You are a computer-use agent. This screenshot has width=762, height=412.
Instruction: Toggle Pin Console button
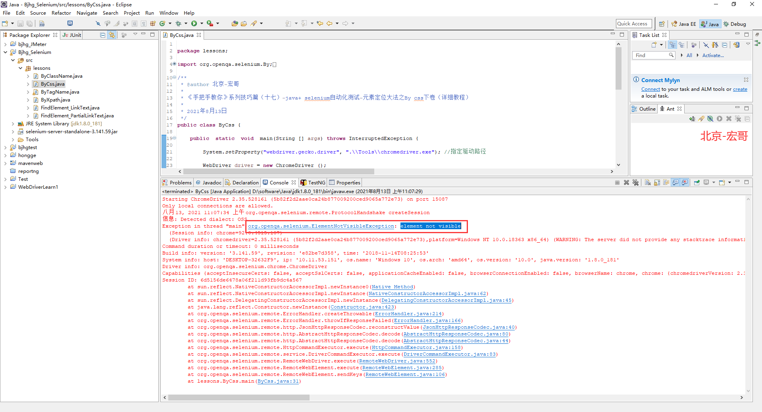pos(697,182)
